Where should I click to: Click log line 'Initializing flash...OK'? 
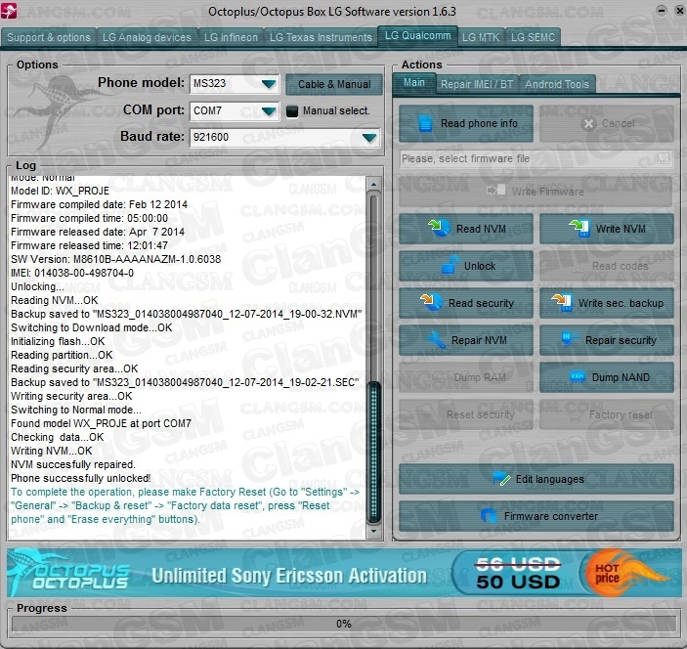(x=58, y=341)
